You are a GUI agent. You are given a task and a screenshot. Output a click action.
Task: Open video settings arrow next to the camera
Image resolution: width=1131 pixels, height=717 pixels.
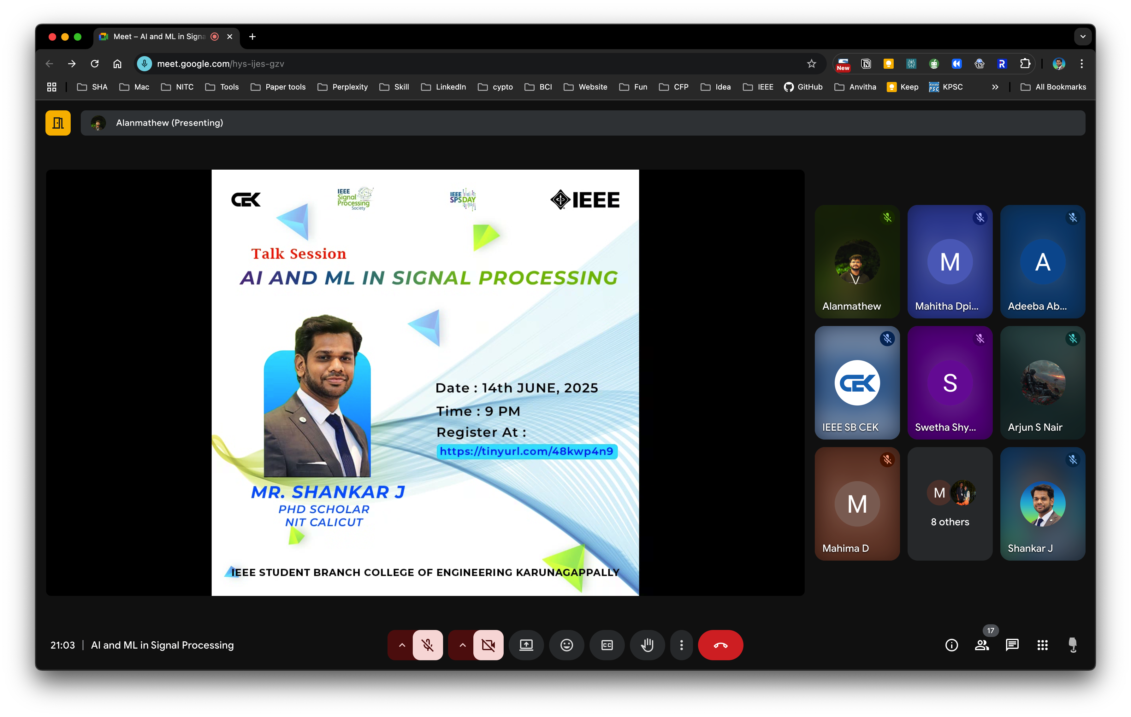[462, 645]
